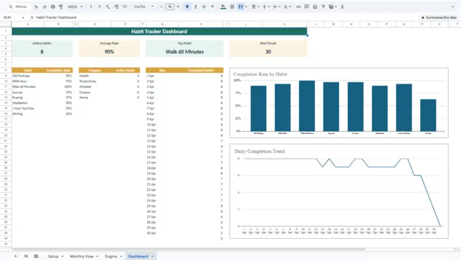Click the horizontal scrollbar at bottom
Screen dimensions: 461x260
[188, 250]
